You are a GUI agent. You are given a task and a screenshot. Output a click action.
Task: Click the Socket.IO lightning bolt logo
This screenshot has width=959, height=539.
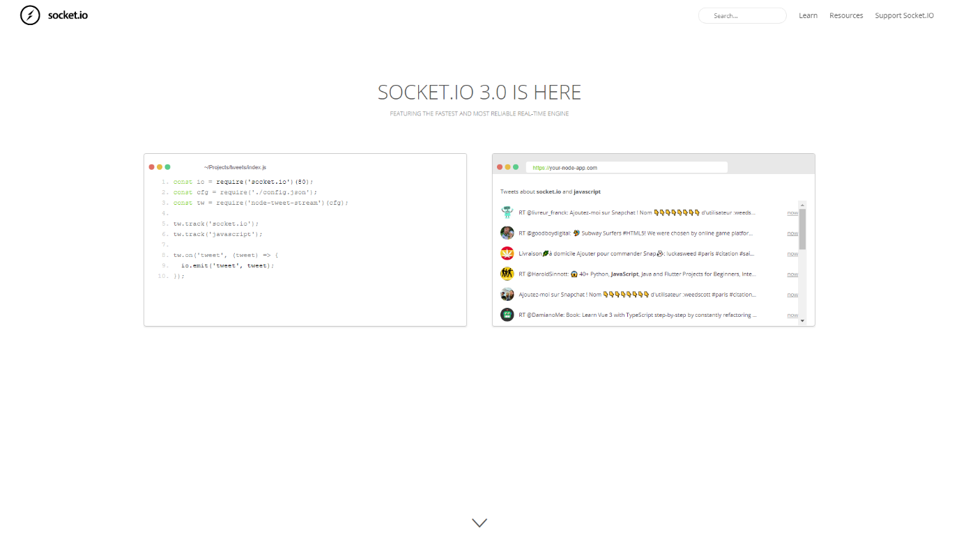click(x=30, y=15)
